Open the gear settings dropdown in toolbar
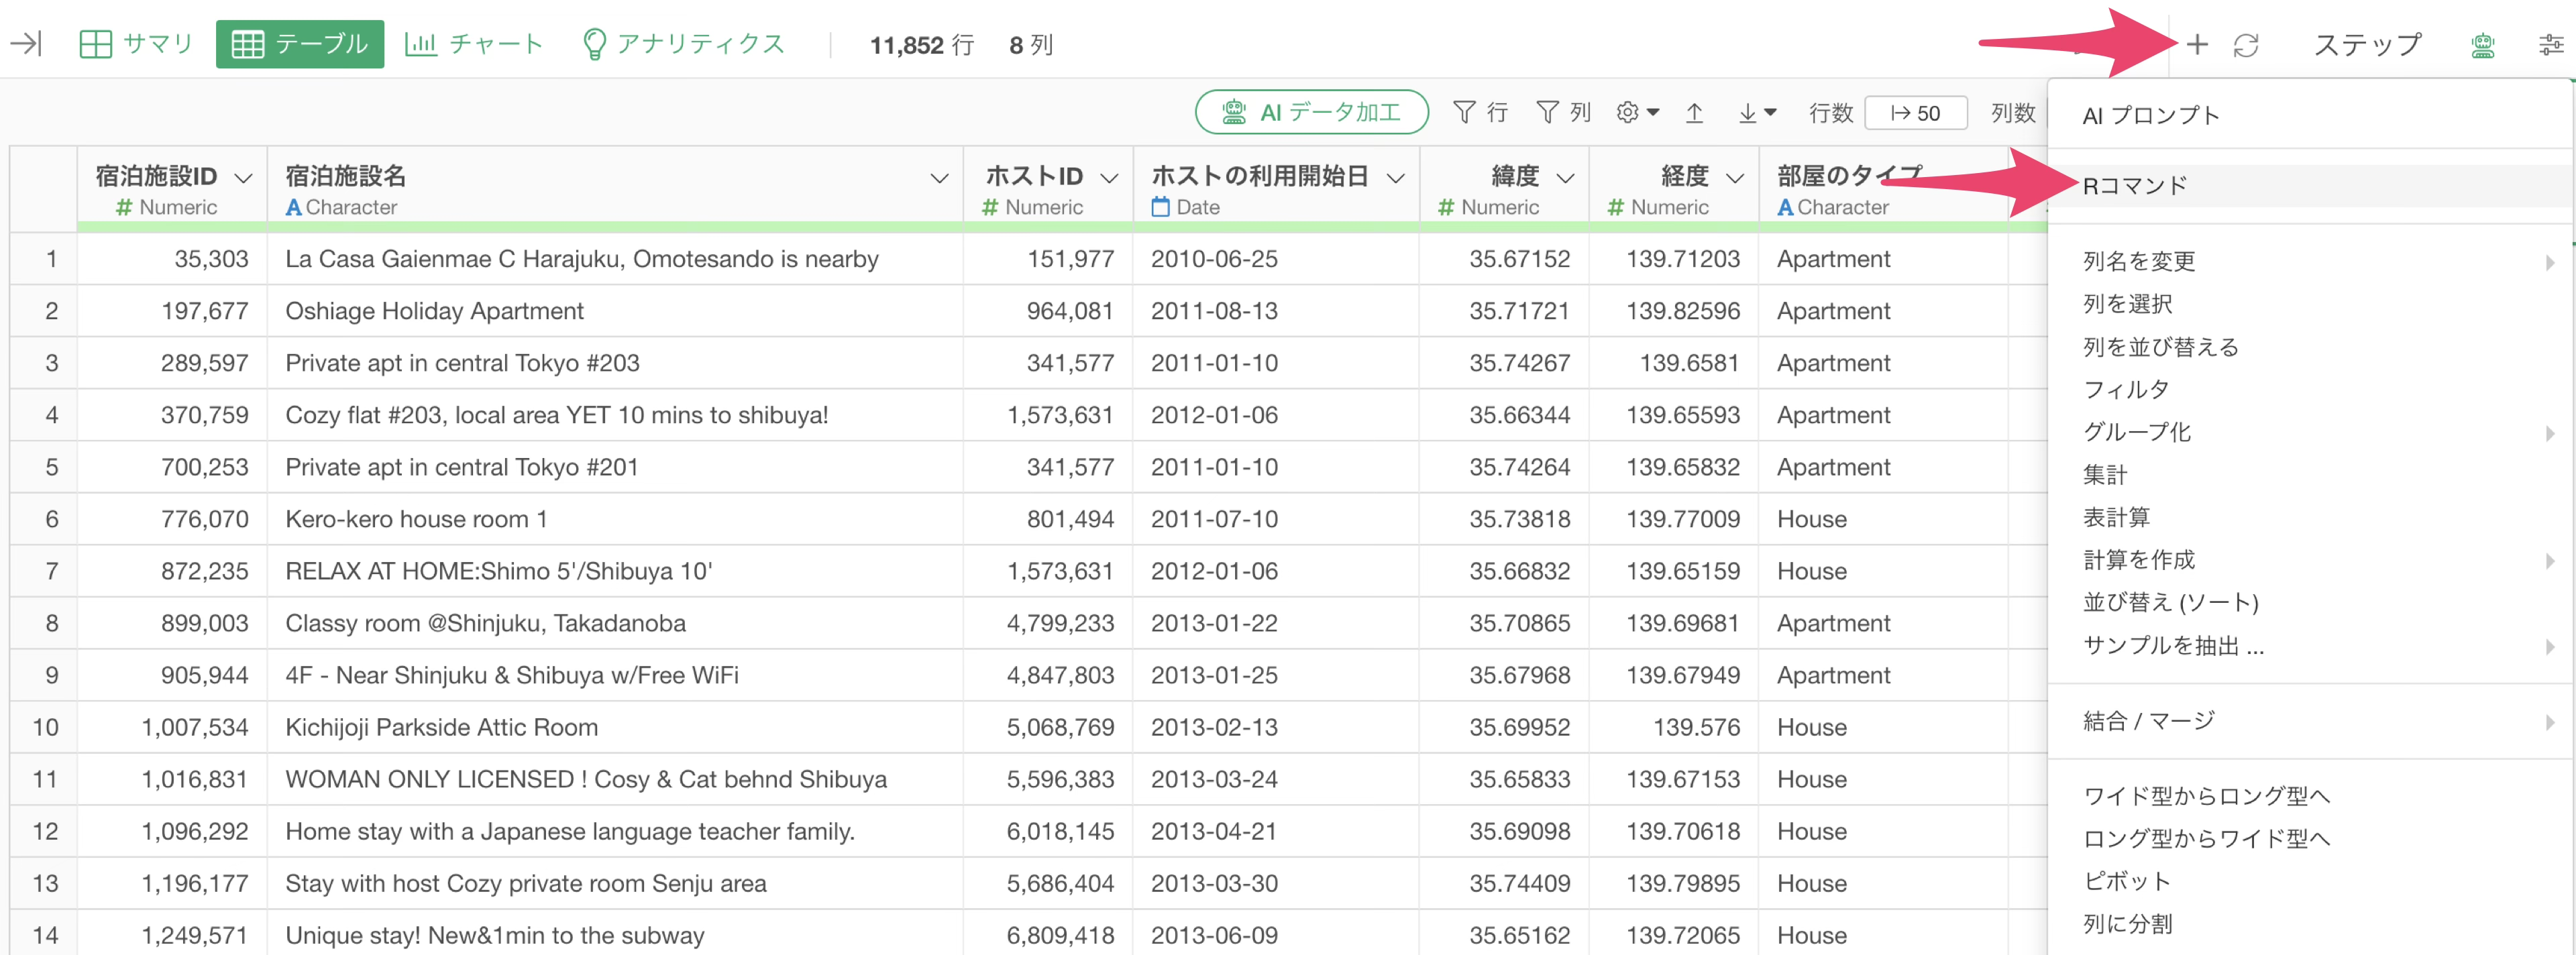The height and width of the screenshot is (955, 2576). pos(1637,113)
